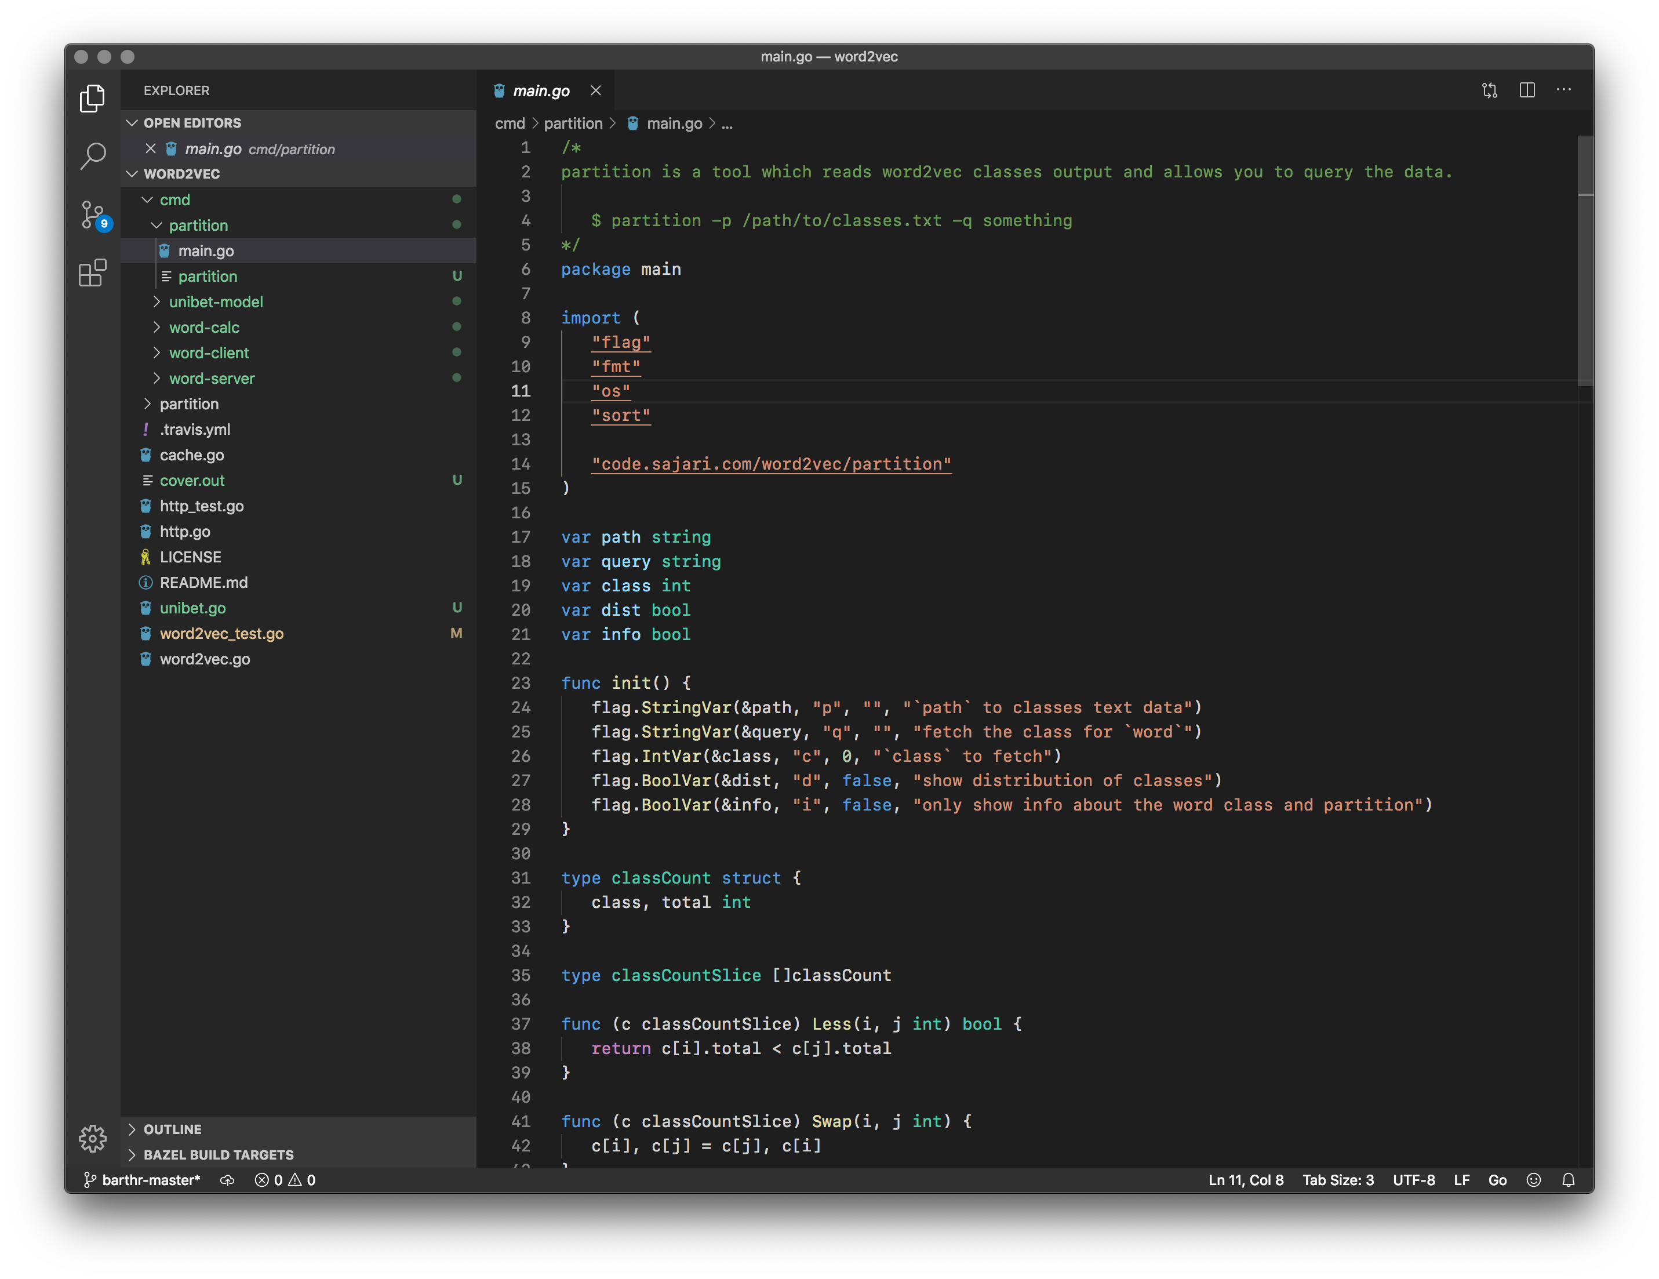Click the "fmt" import link
Viewport: 1659px width, 1279px height.
(x=616, y=366)
